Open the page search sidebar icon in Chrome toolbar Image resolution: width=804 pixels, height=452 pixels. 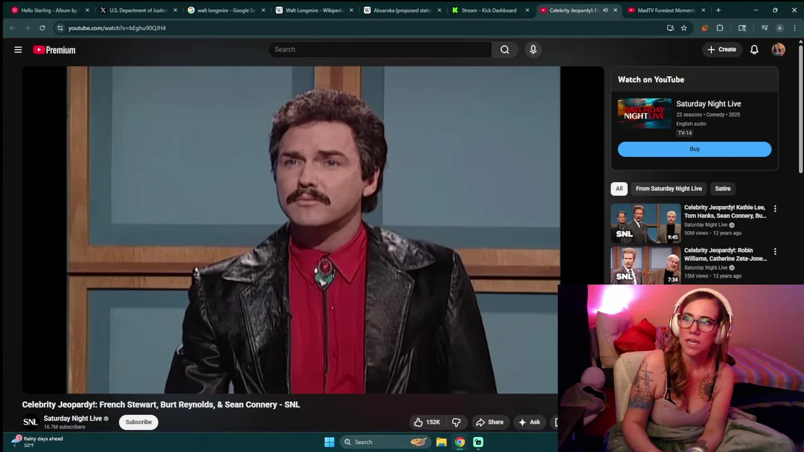[x=742, y=28]
